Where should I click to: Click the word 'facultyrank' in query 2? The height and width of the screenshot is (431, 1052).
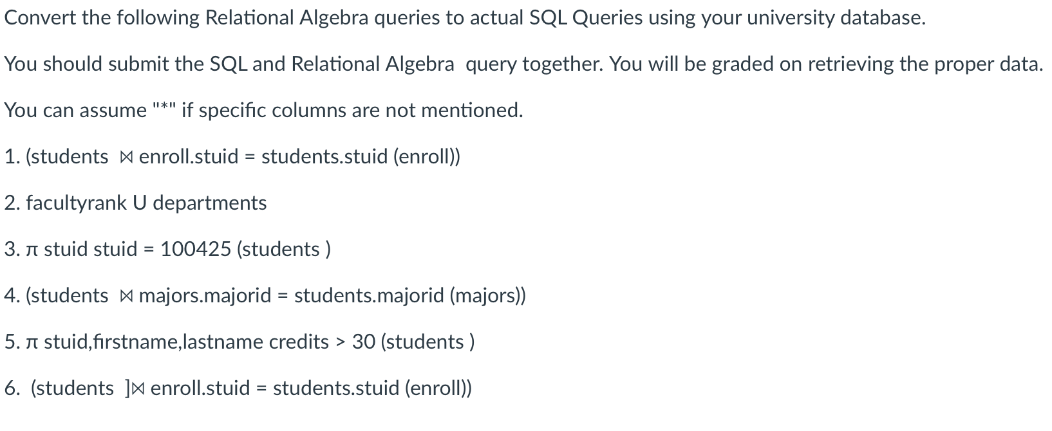(x=77, y=203)
